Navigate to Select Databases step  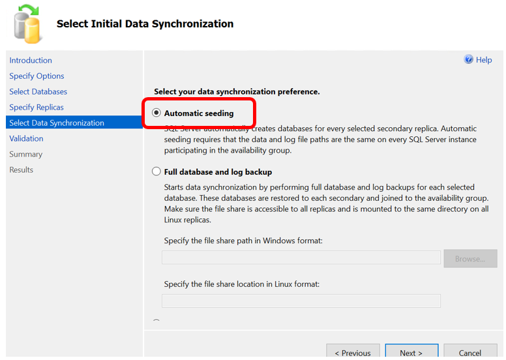38,92
